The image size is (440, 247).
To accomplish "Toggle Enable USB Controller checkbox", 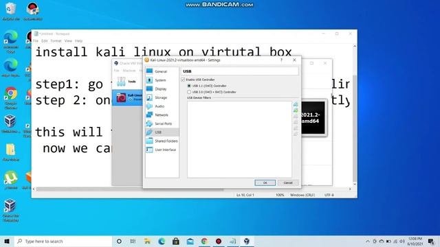I will [x=184, y=80].
